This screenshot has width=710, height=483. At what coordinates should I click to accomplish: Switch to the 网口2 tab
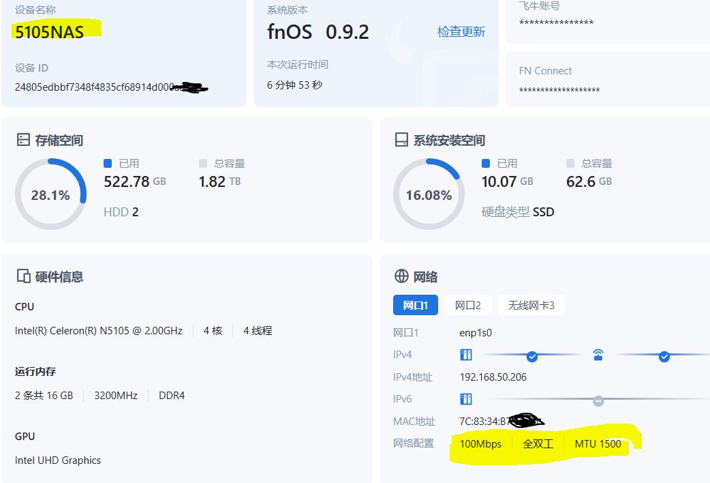coord(467,305)
